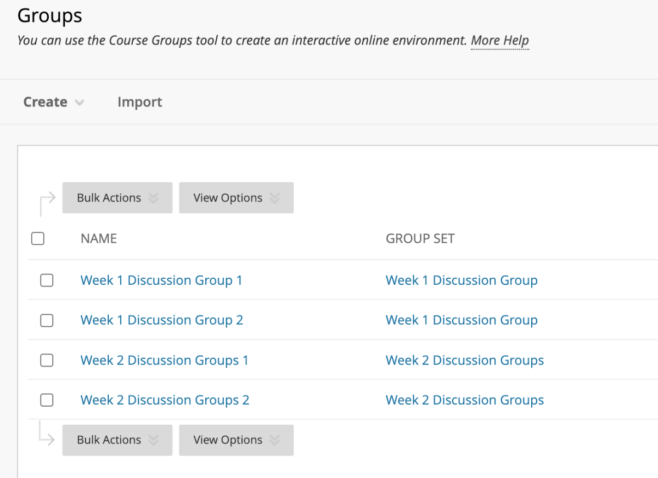Open the Week 2 Discussion Groups 1 link

tap(164, 361)
